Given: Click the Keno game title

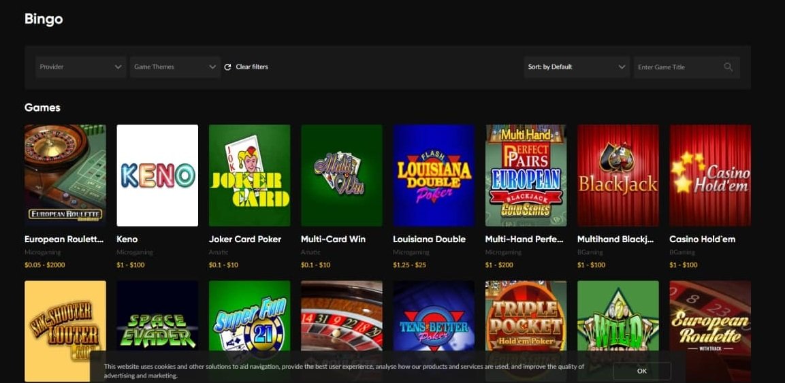Looking at the screenshot, I should coord(127,239).
